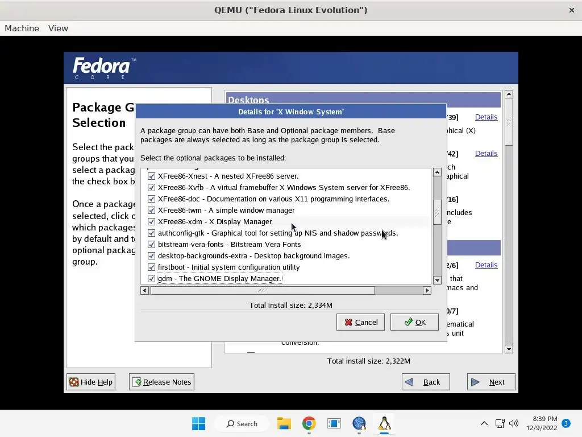
Task: Open the clock and date panel
Action: tap(542, 423)
